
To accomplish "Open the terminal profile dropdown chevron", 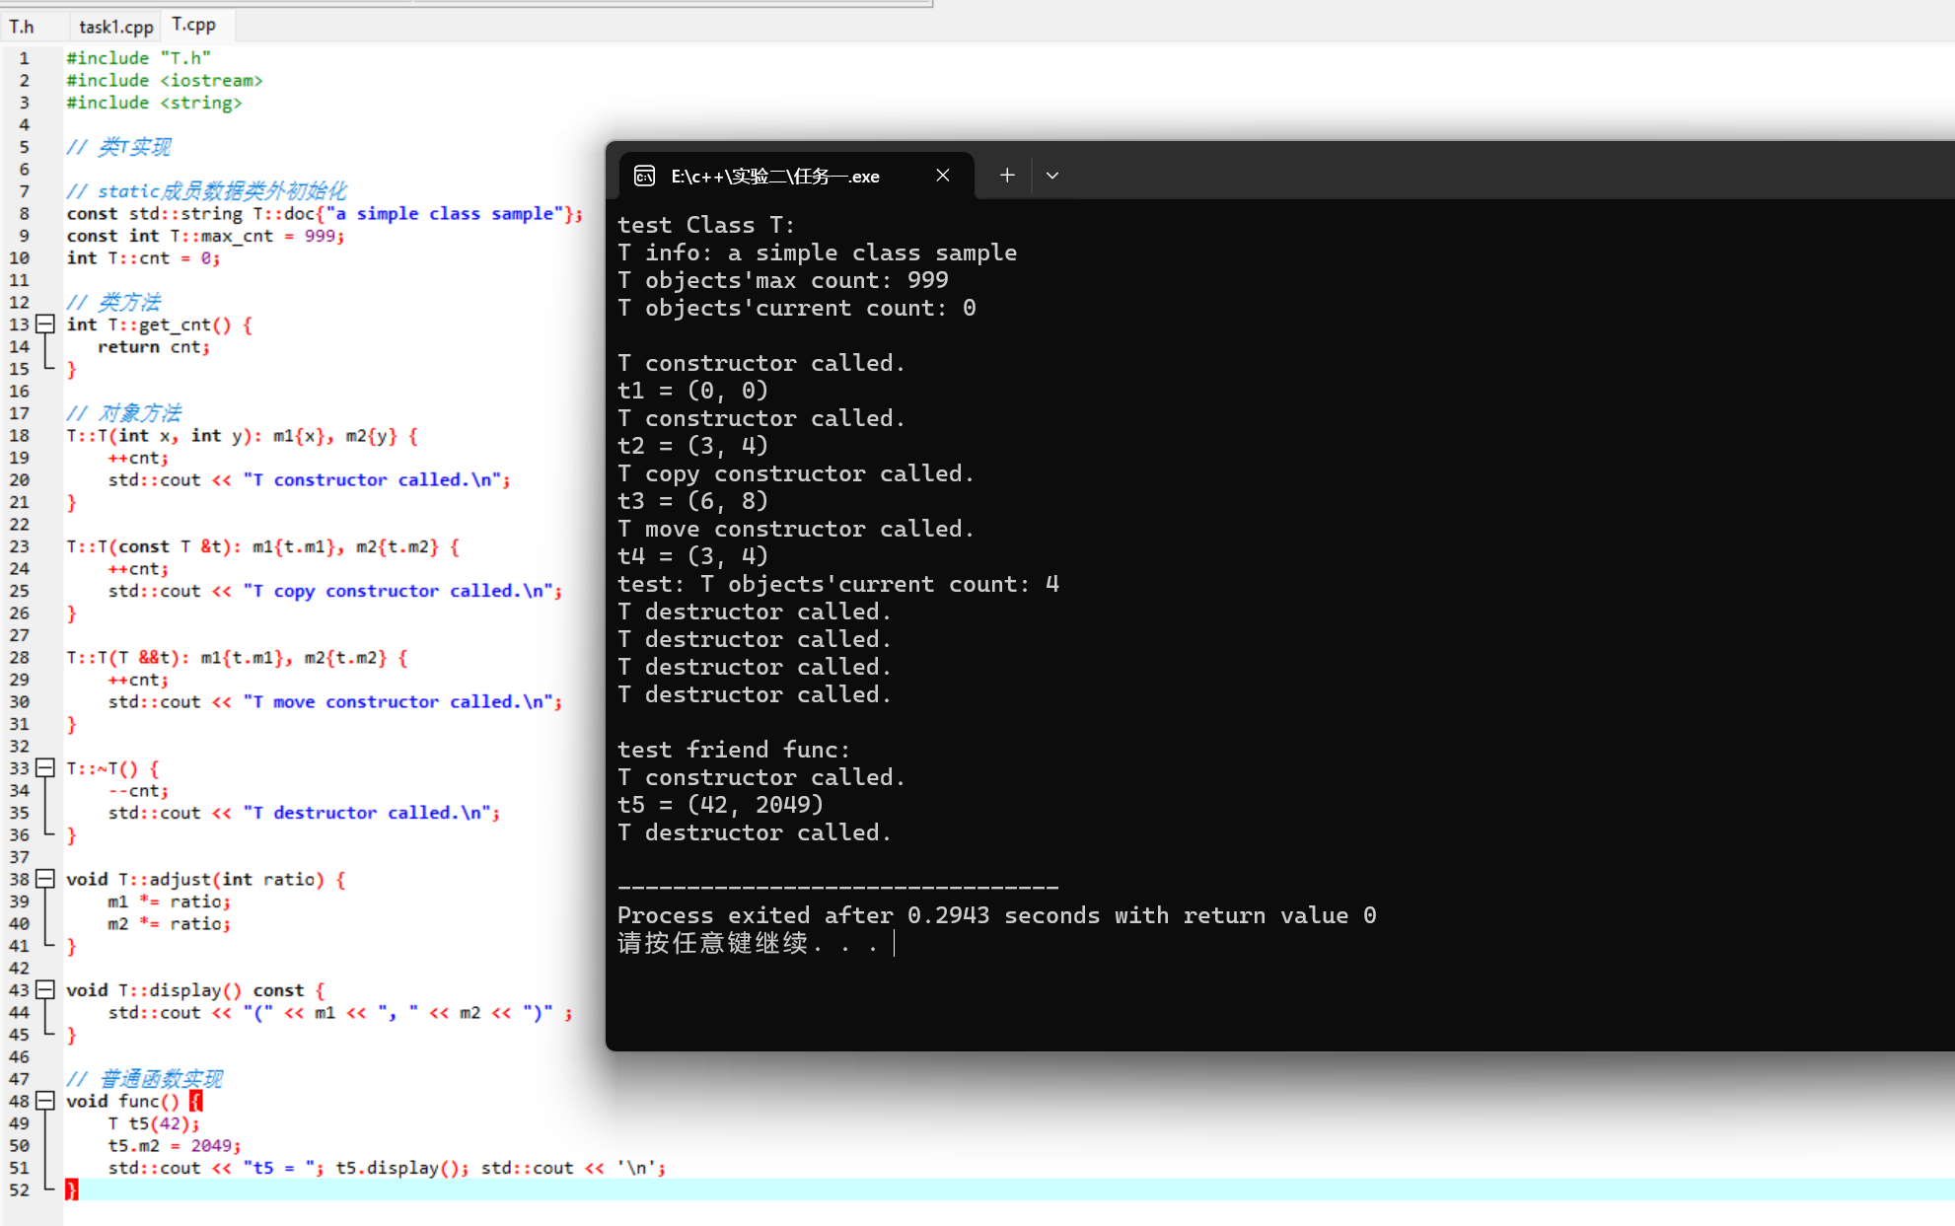I will (1052, 176).
